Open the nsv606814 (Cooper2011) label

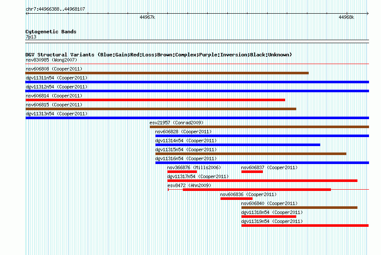pyautogui.click(x=54, y=96)
